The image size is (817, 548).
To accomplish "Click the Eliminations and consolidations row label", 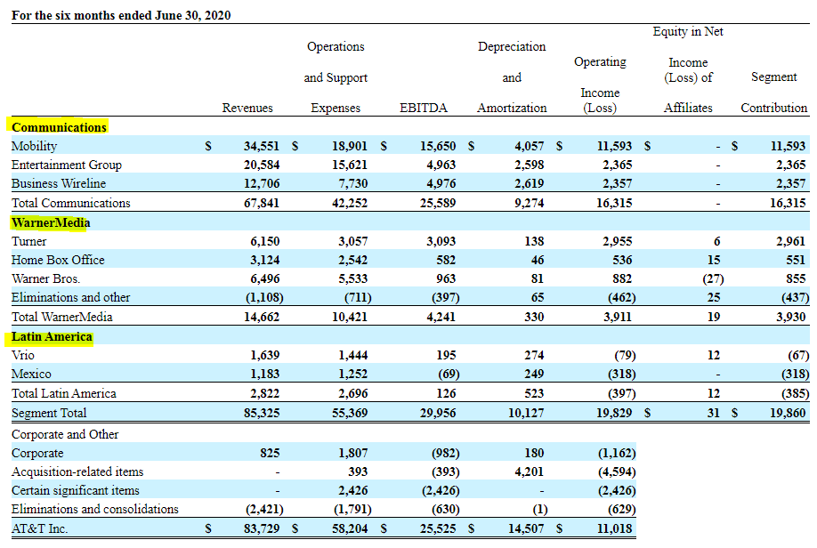I will [x=95, y=510].
